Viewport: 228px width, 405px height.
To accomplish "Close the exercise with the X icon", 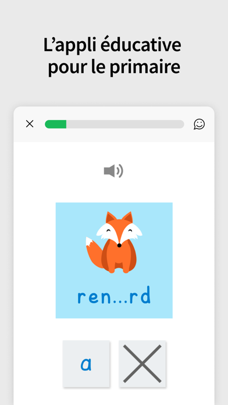I will (x=30, y=124).
